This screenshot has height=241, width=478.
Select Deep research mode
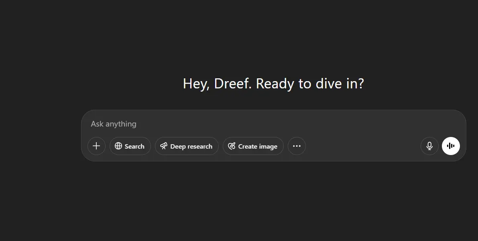tap(187, 146)
